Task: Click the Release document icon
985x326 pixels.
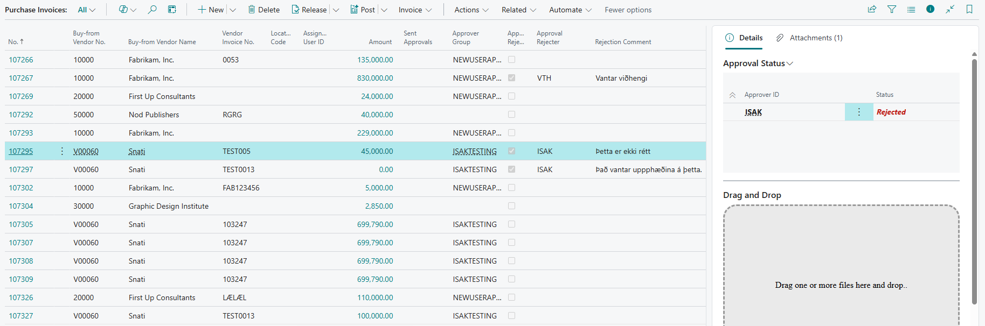Action: [x=295, y=10]
